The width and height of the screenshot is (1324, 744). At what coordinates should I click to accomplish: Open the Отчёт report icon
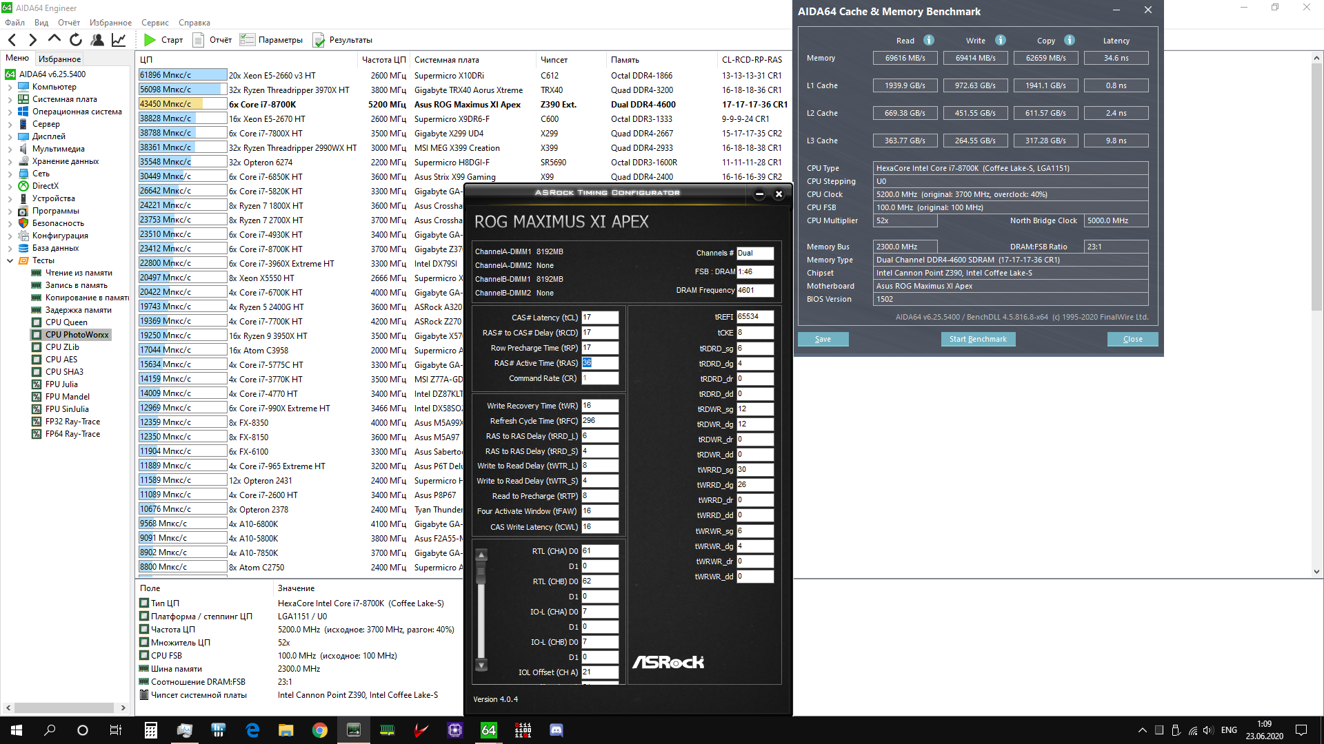click(198, 40)
